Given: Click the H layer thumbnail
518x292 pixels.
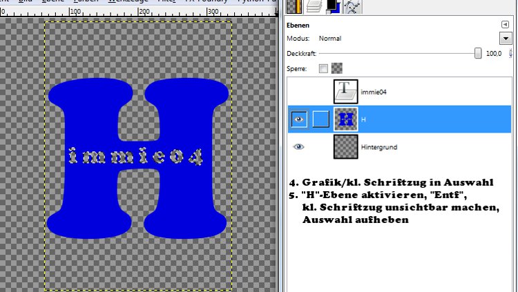Looking at the screenshot, I should coord(345,119).
